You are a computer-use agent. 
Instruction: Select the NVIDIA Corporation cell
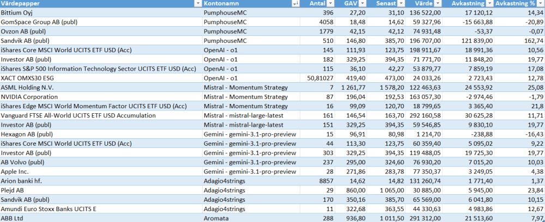101,97
